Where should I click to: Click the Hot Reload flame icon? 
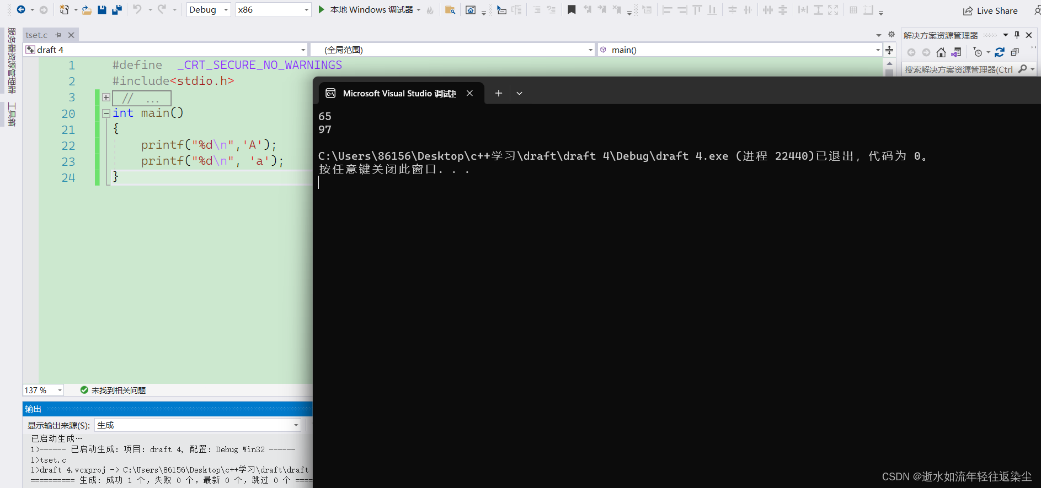tap(430, 10)
